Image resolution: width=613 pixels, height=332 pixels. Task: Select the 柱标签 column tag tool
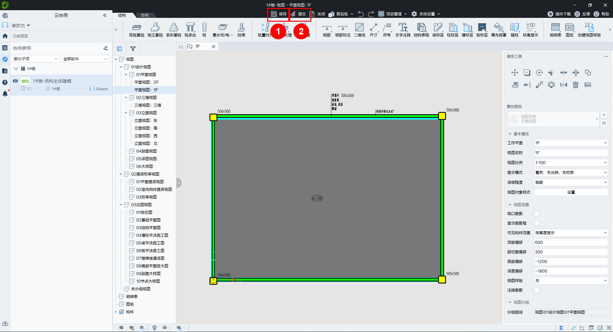[453, 30]
